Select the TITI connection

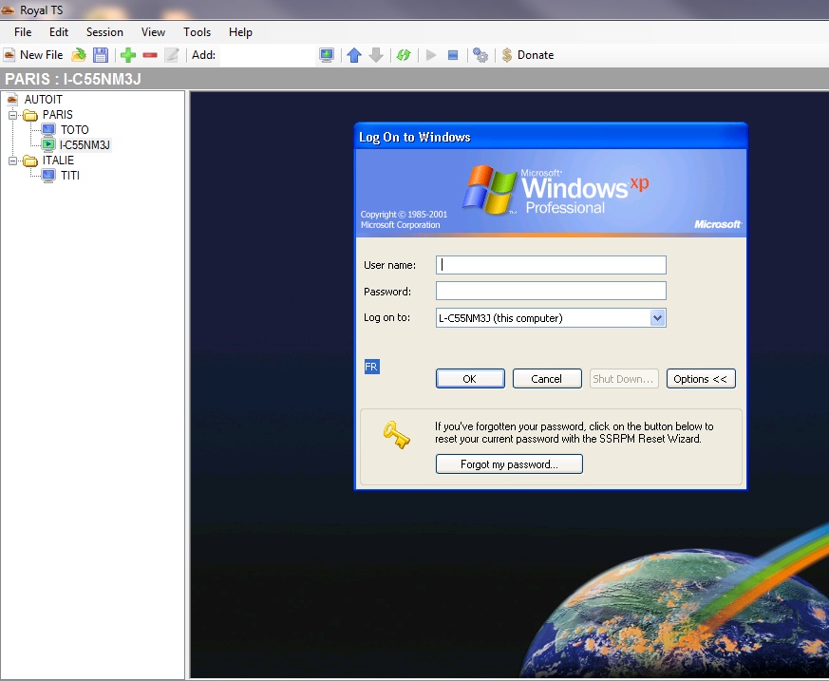point(70,176)
